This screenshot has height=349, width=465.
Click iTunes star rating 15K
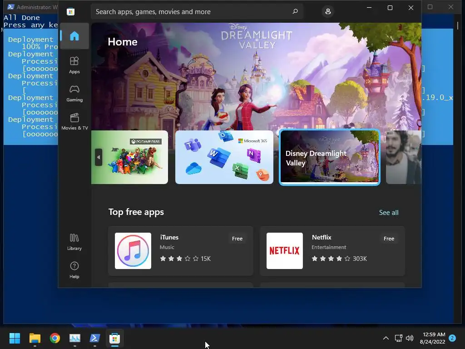(185, 259)
